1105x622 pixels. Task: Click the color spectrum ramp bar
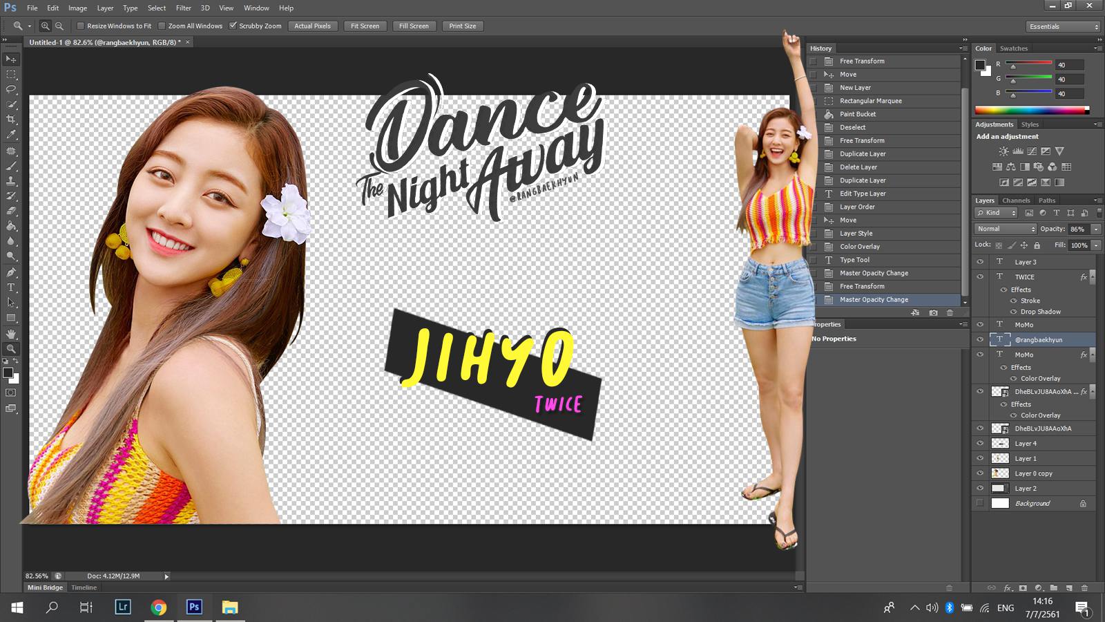[x=1032, y=110]
